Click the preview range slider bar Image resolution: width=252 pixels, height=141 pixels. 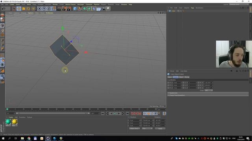52,113
